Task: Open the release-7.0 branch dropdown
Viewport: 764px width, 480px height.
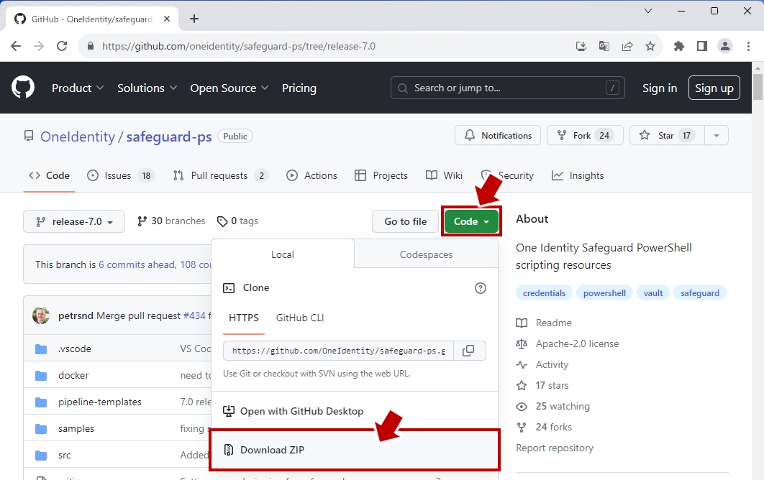Action: (74, 221)
